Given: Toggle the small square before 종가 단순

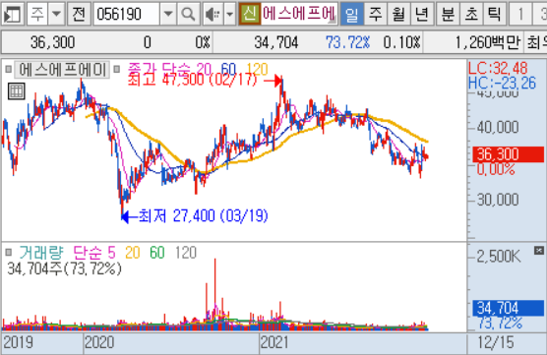Looking at the screenshot, I should [x=117, y=70].
